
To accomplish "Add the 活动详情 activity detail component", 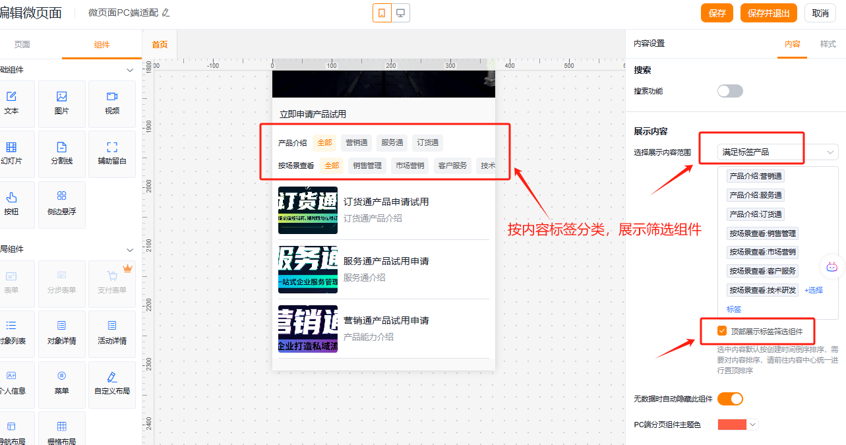I will tap(112, 334).
